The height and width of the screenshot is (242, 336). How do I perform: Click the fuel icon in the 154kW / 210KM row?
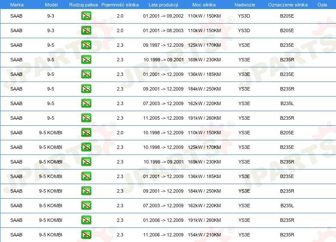(x=86, y=235)
